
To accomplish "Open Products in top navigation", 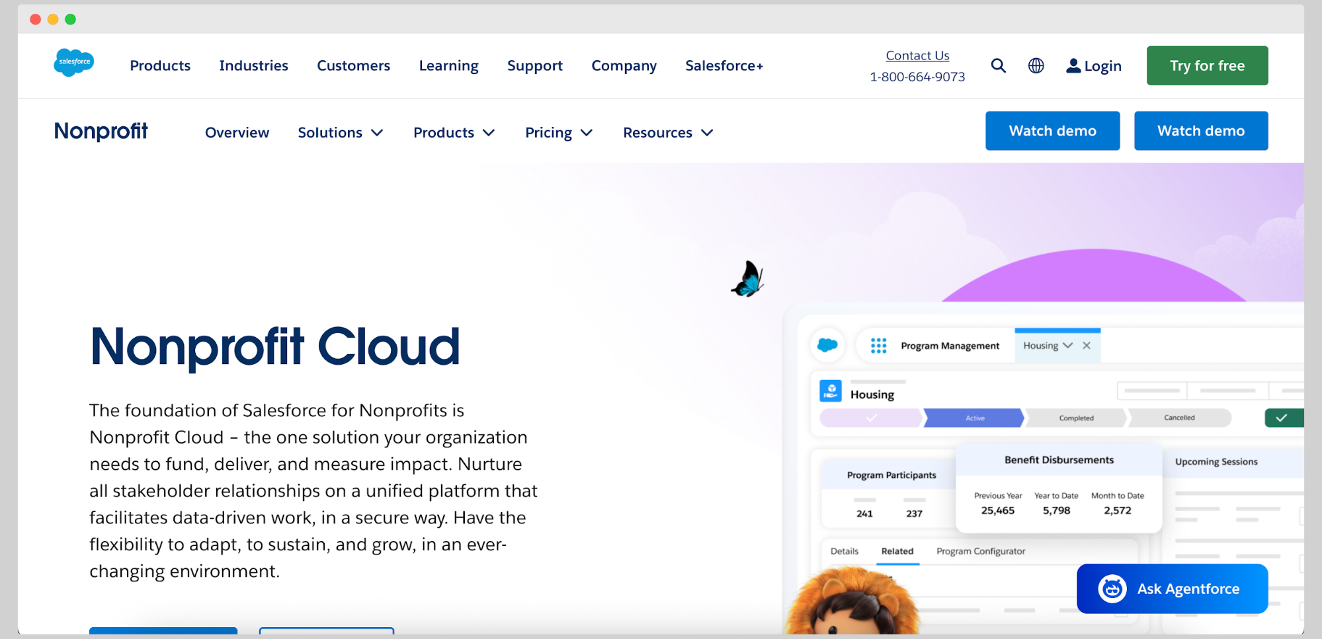I will (160, 65).
